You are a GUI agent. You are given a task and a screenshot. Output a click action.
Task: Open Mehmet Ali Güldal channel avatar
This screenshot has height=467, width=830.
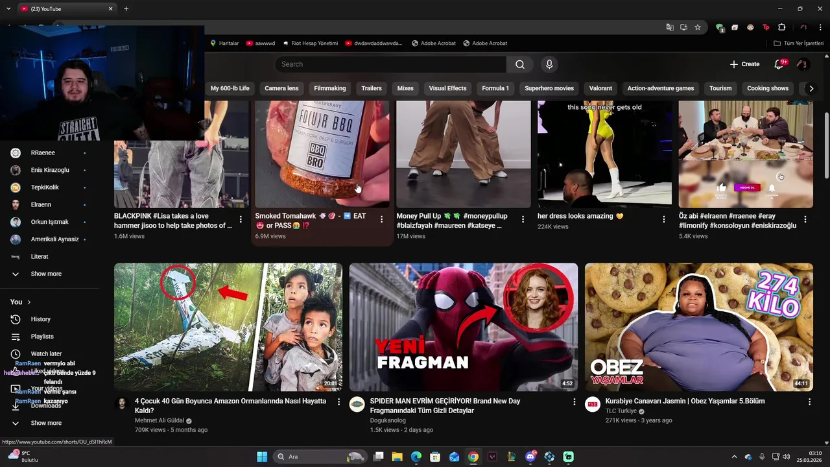pos(121,404)
